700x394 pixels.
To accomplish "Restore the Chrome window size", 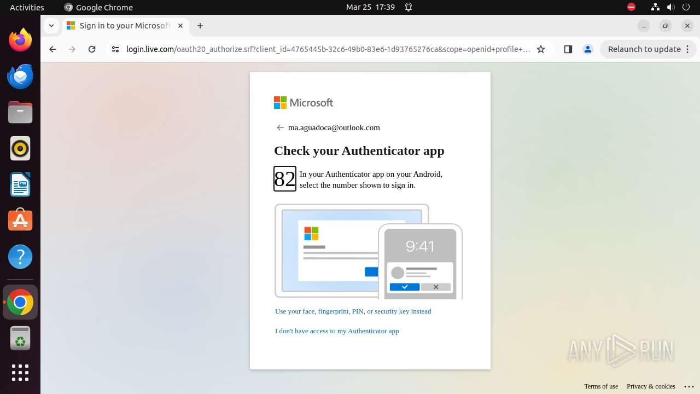I will point(666,26).
